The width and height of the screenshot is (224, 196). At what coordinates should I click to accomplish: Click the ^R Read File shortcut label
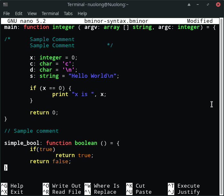click(62, 192)
